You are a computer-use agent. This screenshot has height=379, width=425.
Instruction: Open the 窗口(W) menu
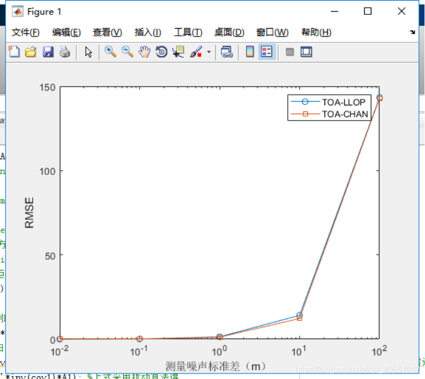[272, 32]
